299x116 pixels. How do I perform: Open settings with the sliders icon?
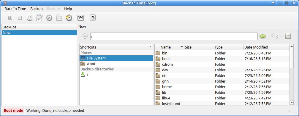81,18
